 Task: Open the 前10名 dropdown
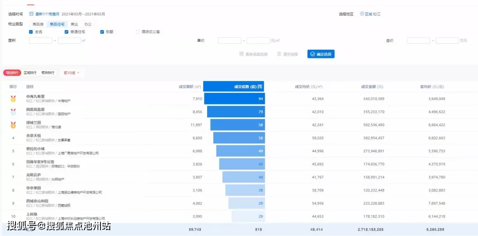tap(72, 73)
